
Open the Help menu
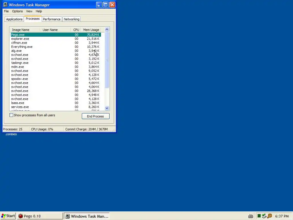click(39, 11)
